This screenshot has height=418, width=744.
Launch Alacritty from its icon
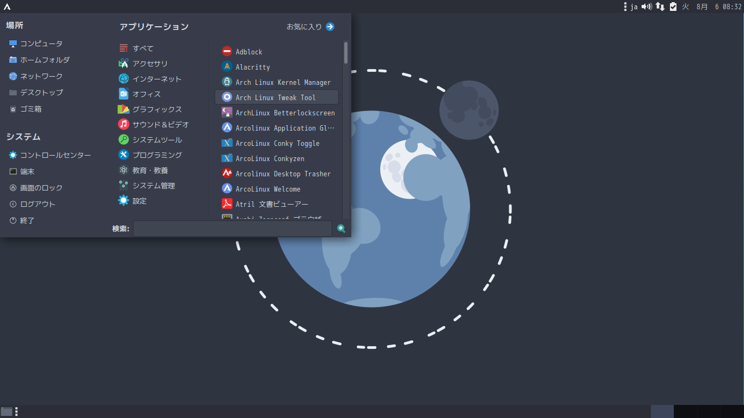(227, 67)
